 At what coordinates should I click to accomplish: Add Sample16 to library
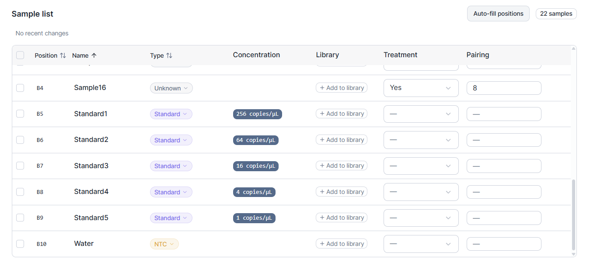[342, 88]
